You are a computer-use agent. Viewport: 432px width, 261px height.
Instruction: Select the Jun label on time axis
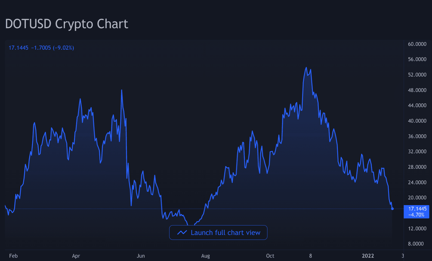pyautogui.click(x=141, y=256)
